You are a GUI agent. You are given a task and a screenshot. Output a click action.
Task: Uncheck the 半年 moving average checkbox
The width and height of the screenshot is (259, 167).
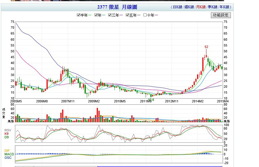click(x=78, y=15)
